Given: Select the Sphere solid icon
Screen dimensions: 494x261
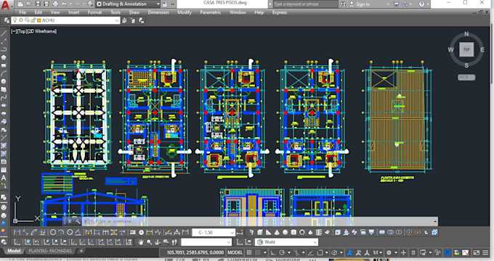Looking at the screenshot, I should (285, 233).
